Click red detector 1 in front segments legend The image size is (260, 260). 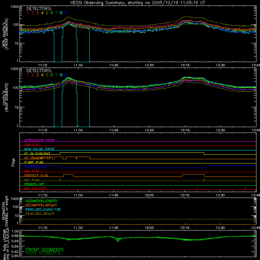coord(28,13)
